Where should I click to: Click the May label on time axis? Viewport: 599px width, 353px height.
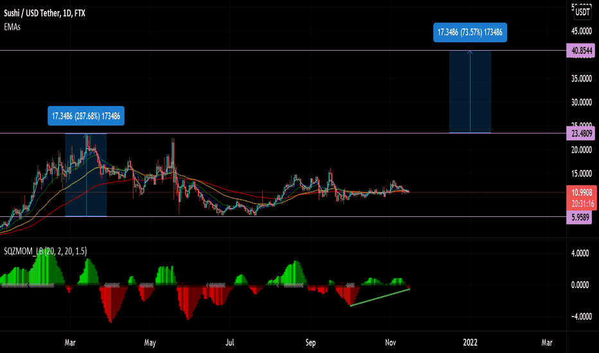tap(150, 343)
